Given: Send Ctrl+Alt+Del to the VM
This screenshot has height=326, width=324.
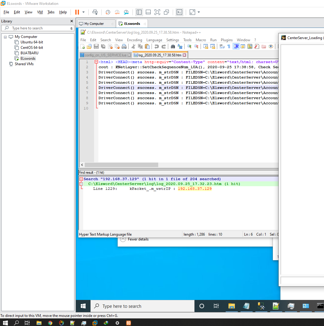Looking at the screenshot, I should coord(95,12).
